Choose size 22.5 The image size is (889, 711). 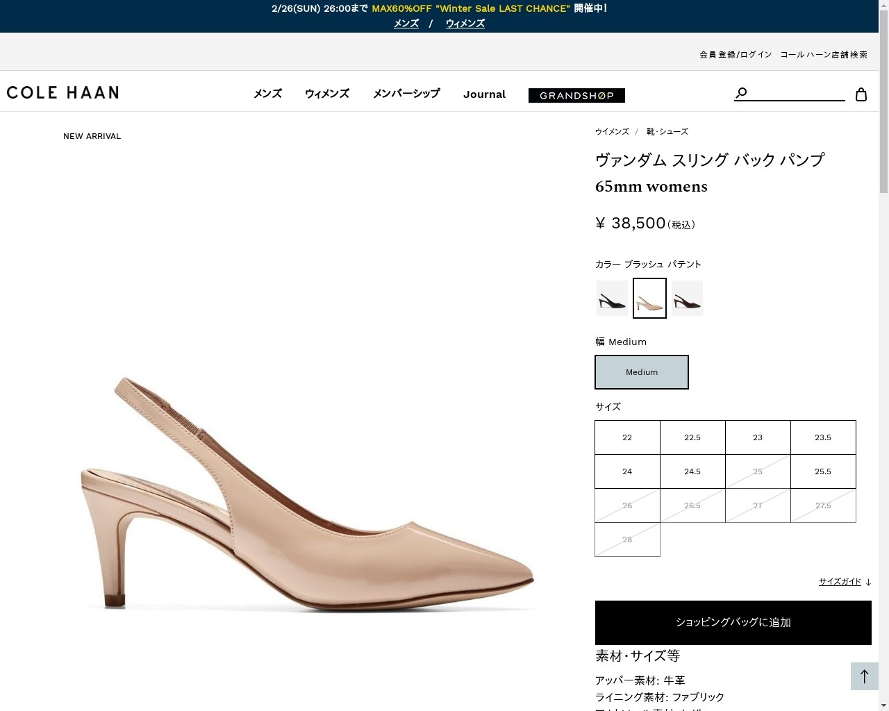click(x=692, y=437)
